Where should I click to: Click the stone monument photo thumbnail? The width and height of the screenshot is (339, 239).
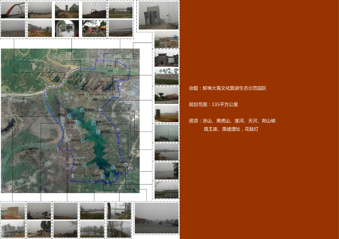tap(13, 211)
